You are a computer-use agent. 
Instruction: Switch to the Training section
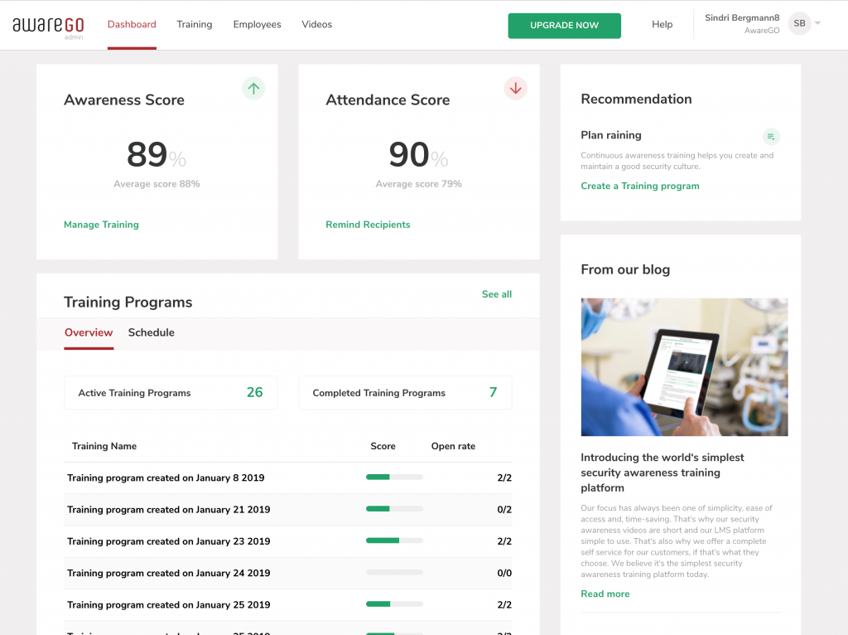(194, 24)
